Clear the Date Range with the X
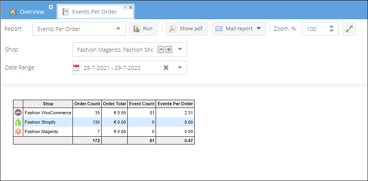Image resolution: width=368 pixels, height=181 pixels. click(x=166, y=68)
